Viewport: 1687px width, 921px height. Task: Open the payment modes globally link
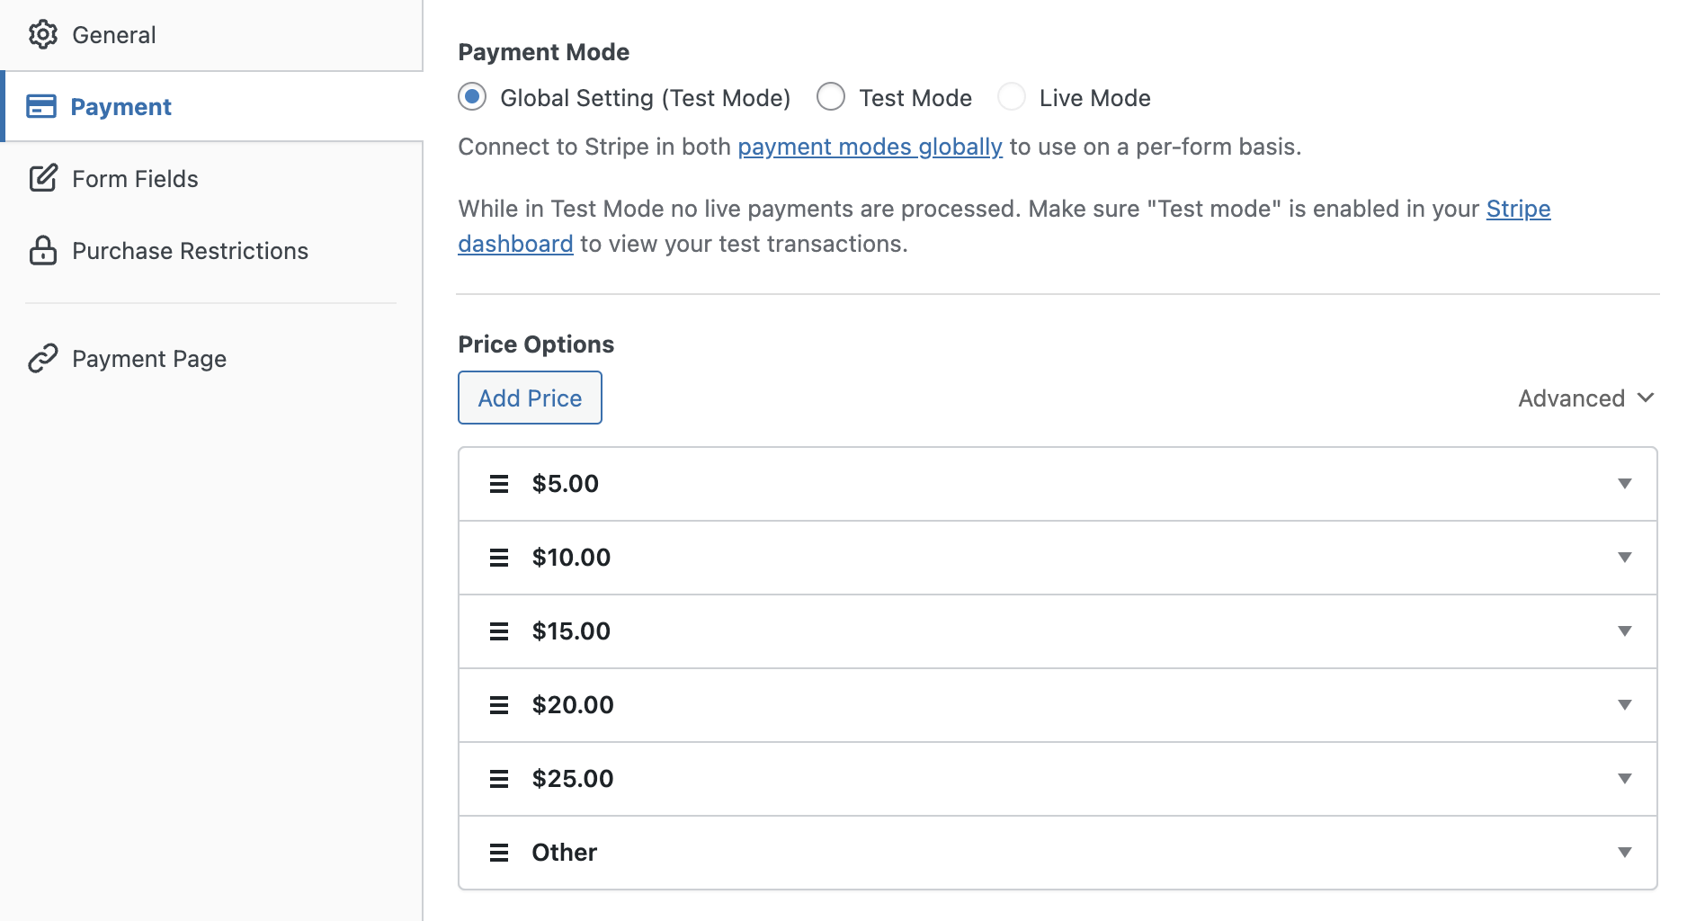point(869,147)
